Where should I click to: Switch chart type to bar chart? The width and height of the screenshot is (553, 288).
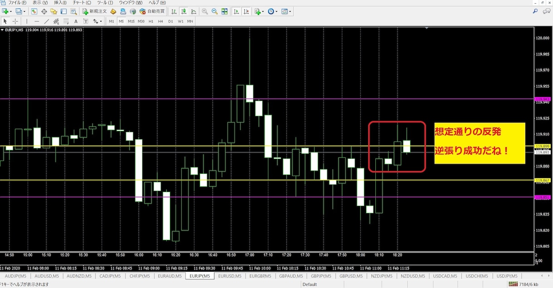click(x=174, y=11)
